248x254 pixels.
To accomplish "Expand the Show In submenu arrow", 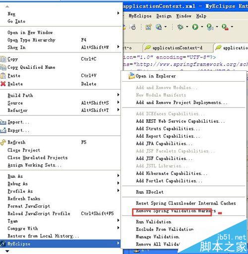I will pyautogui.click(x=118, y=47).
